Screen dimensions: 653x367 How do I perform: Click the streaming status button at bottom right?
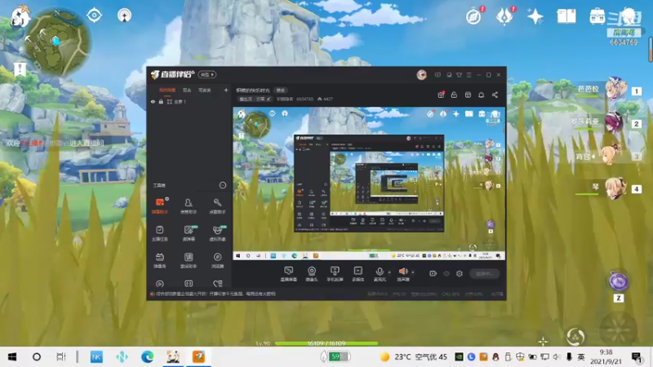(484, 273)
